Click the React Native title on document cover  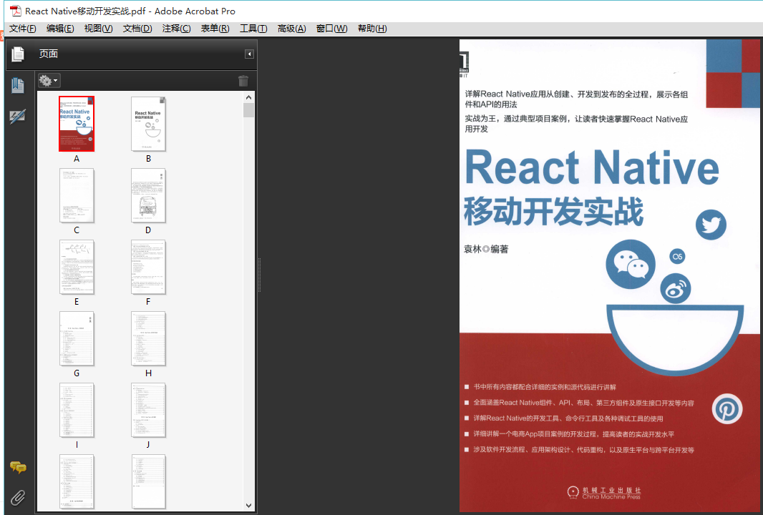tap(592, 167)
